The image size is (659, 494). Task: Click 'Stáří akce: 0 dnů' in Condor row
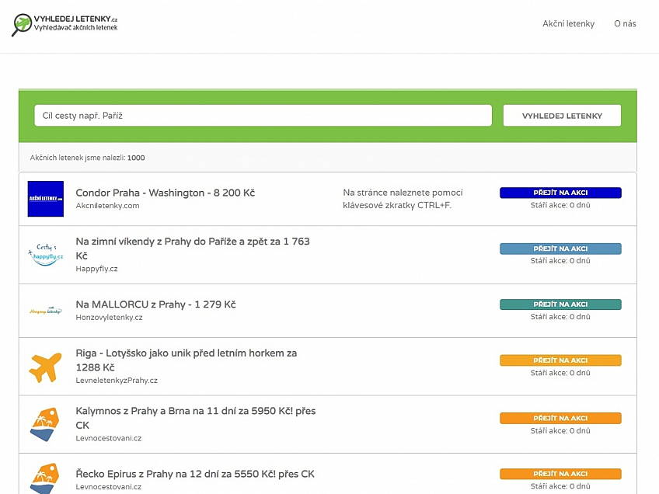coord(560,205)
